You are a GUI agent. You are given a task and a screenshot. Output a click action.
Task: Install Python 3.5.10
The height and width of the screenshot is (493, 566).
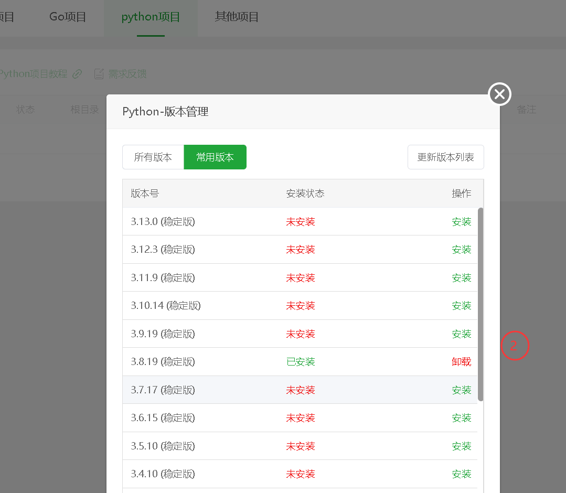[x=461, y=446]
